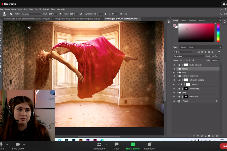Open the brush settings panel icon
Image resolution: width=227 pixels, height=151 pixels.
(11, 14)
